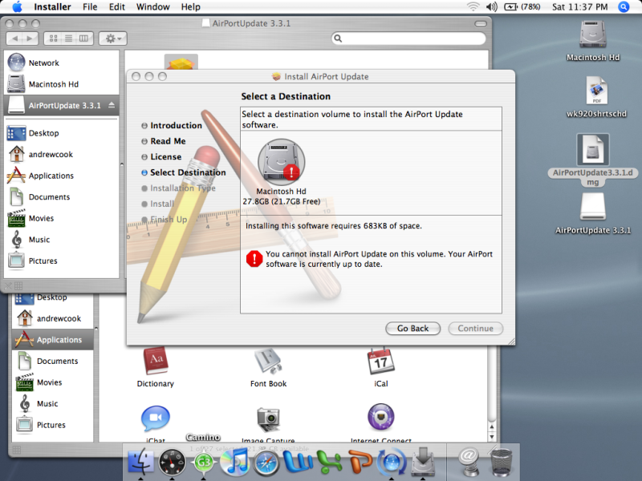Eject the AirPortUpdate 3.3.1 volume
This screenshot has width=642, height=481.
pos(112,105)
